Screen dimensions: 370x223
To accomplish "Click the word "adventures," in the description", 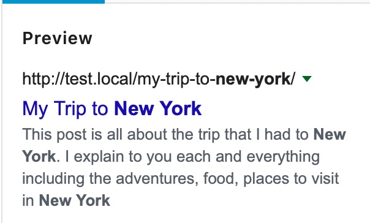I will 157,179.
